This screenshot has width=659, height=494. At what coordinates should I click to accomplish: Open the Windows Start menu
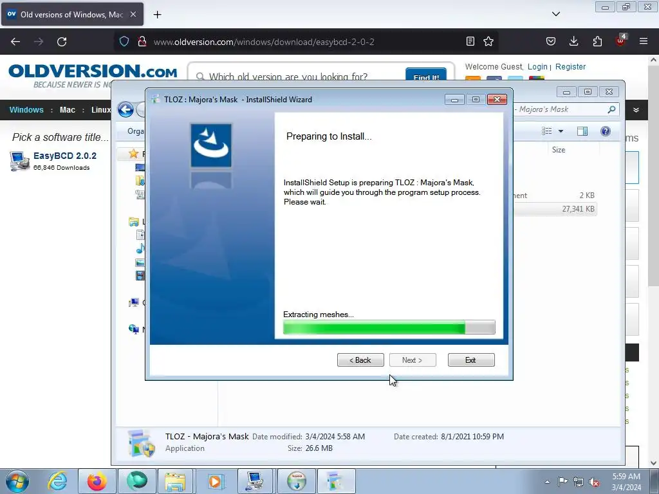[17, 481]
